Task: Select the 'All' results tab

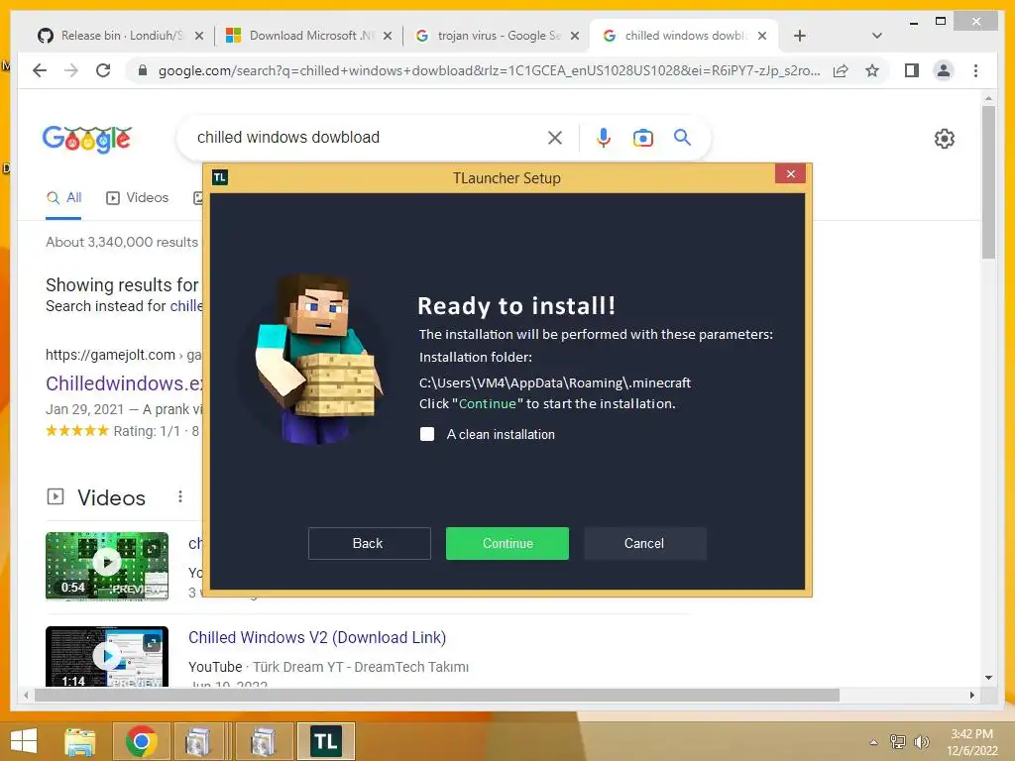Action: tap(64, 198)
